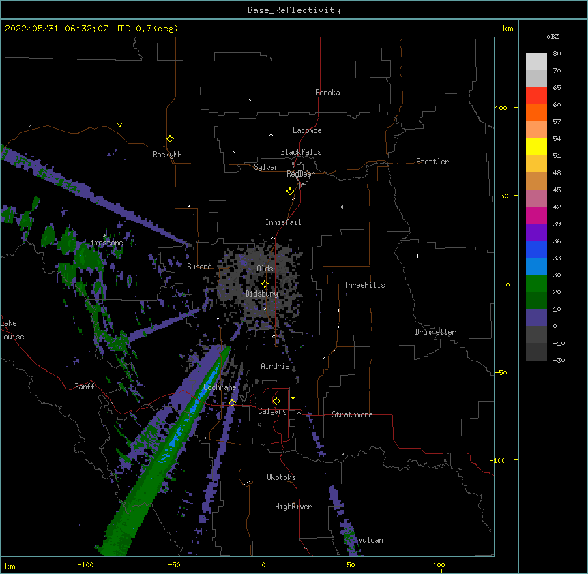Image resolution: width=588 pixels, height=574 pixels.
Task: Click the dBZ legend heading
Action: point(553,37)
